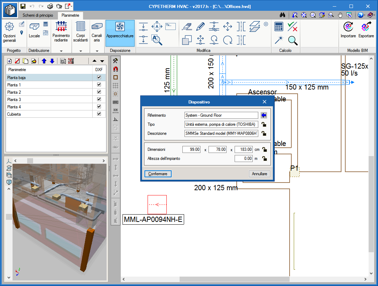Activate the Apparecchiature equipment tool
Image resolution: width=378 pixels, height=286 pixels.
[x=120, y=33]
